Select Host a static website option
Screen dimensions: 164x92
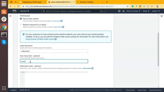coord(21,19)
